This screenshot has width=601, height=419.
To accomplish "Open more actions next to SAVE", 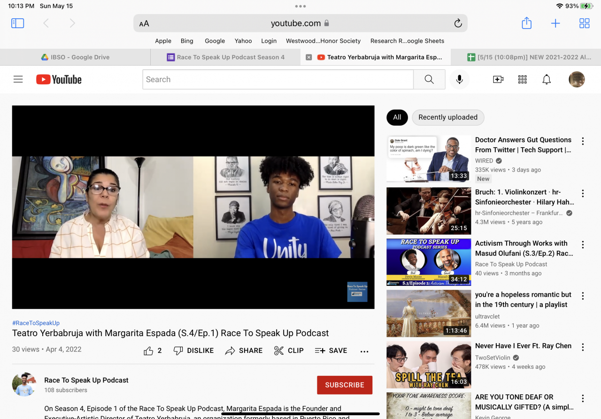I will [364, 351].
